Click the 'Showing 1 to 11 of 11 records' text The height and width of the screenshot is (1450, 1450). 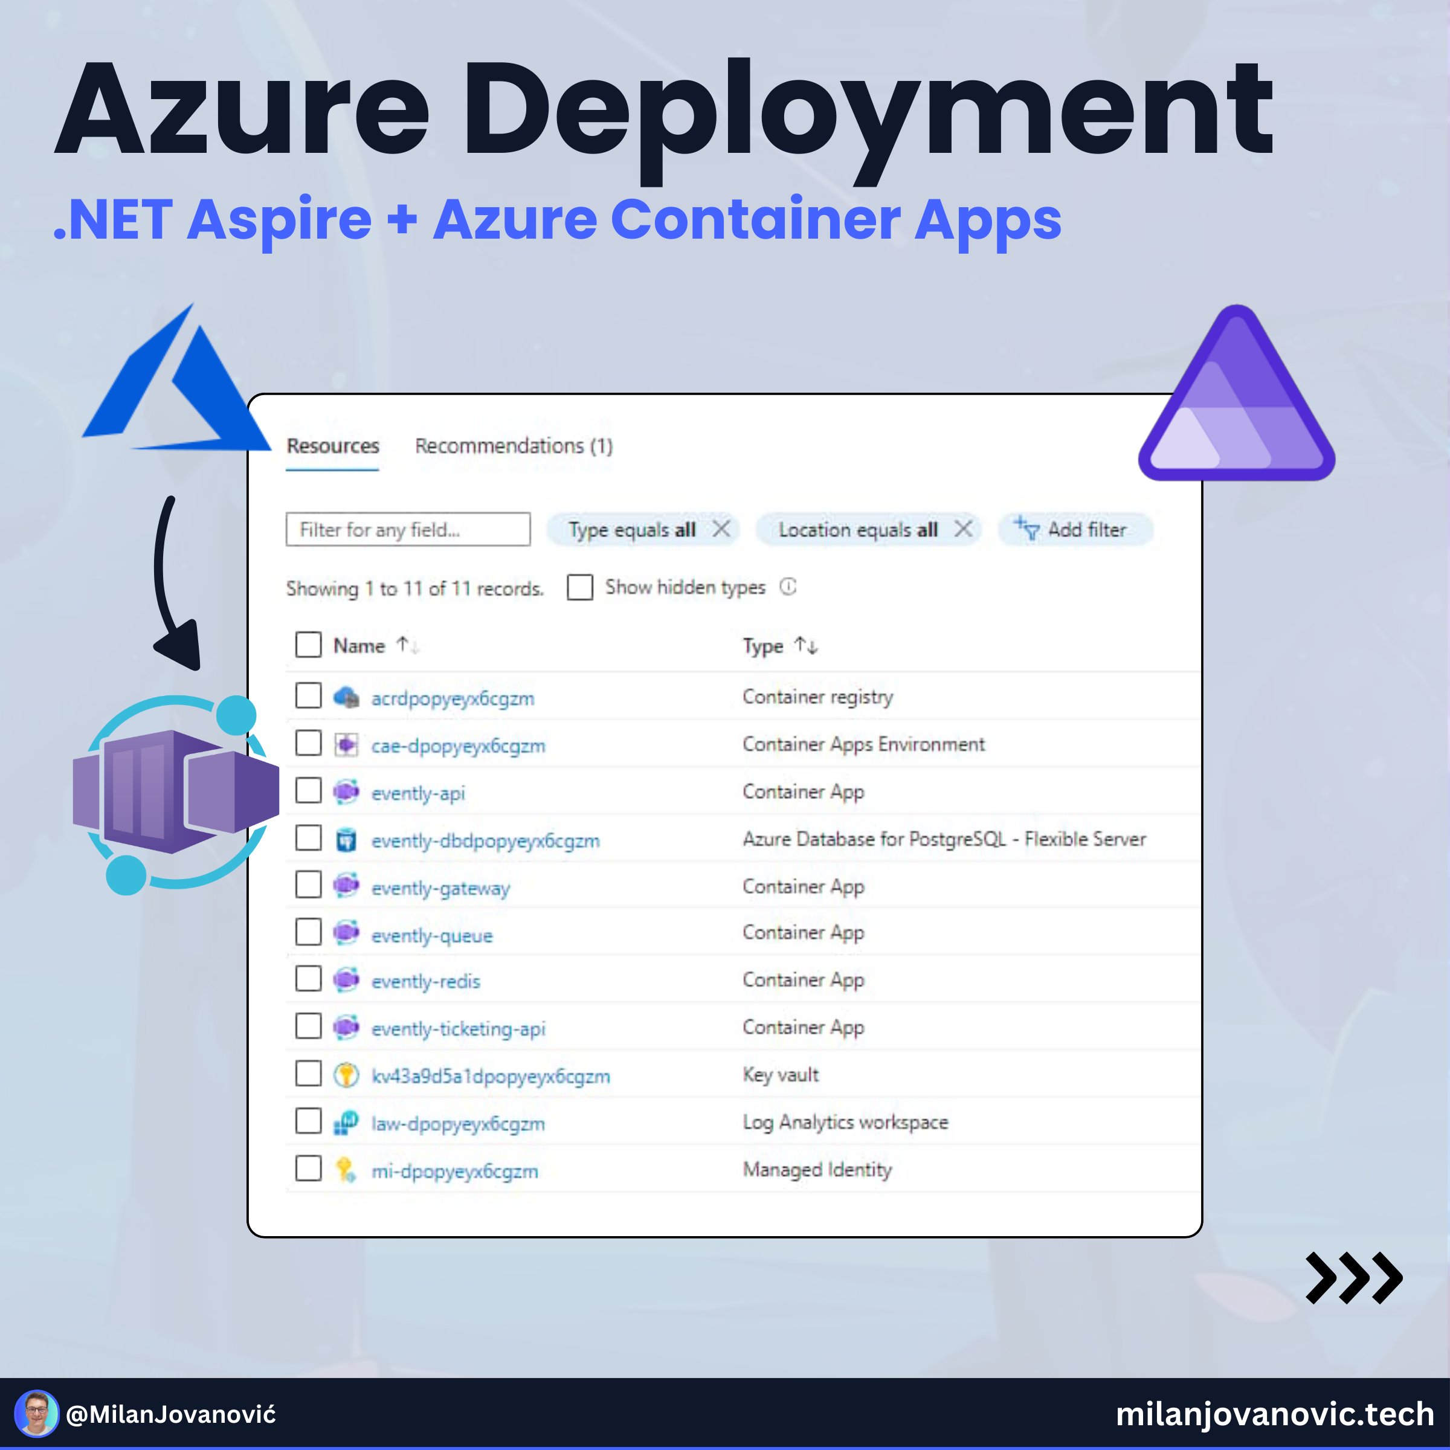[x=415, y=588]
